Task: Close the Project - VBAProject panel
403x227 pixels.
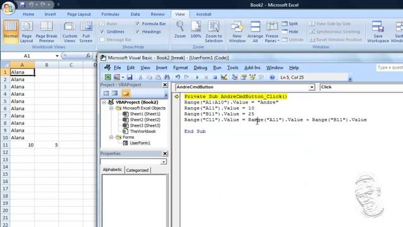Action: coord(165,84)
